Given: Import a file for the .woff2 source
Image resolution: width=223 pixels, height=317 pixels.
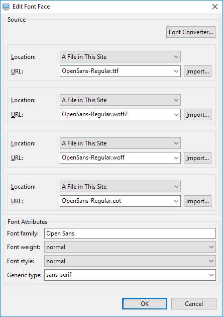Looking at the screenshot, I should click(197, 114).
